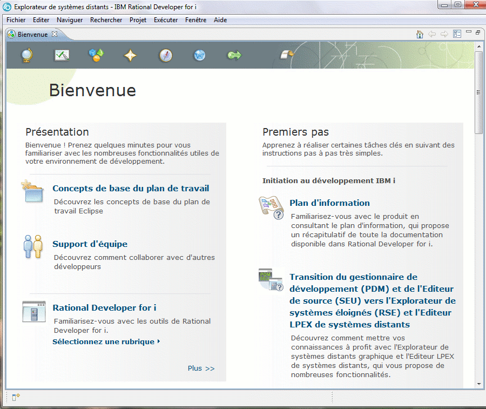Open the Naviguer menu
The image size is (486, 409).
(70, 20)
